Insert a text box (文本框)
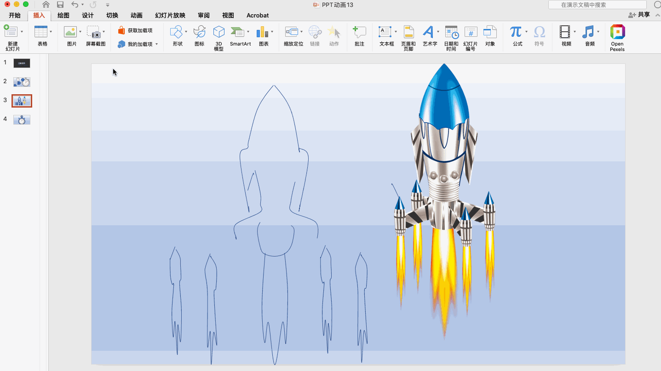 coord(385,32)
